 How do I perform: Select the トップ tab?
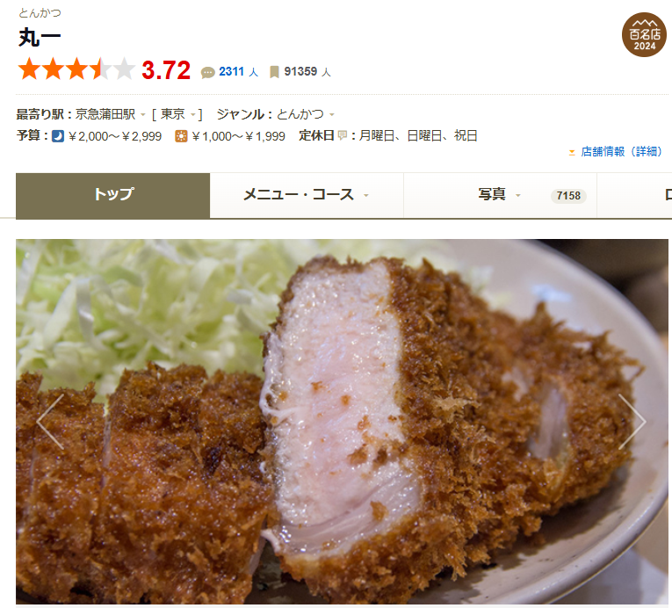pyautogui.click(x=112, y=196)
